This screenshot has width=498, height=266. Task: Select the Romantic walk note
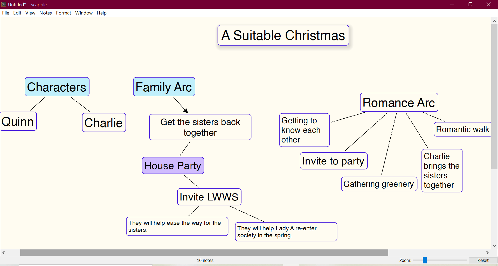coord(462,129)
